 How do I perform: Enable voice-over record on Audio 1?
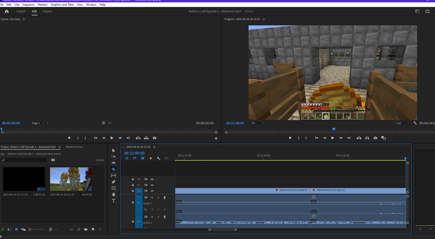(x=165, y=198)
